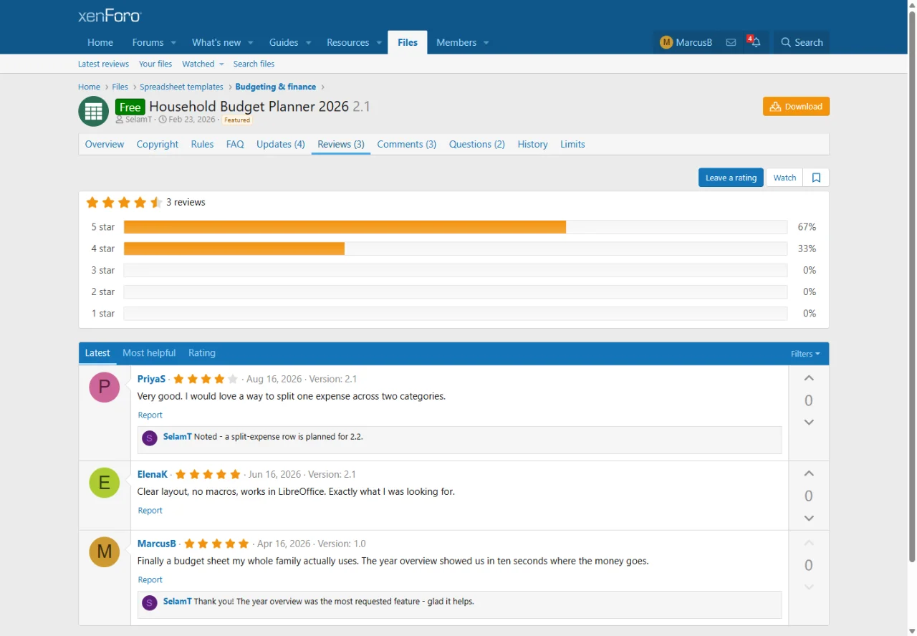Click the MarcusB account avatar in the header
This screenshot has height=636, width=917.
point(666,42)
